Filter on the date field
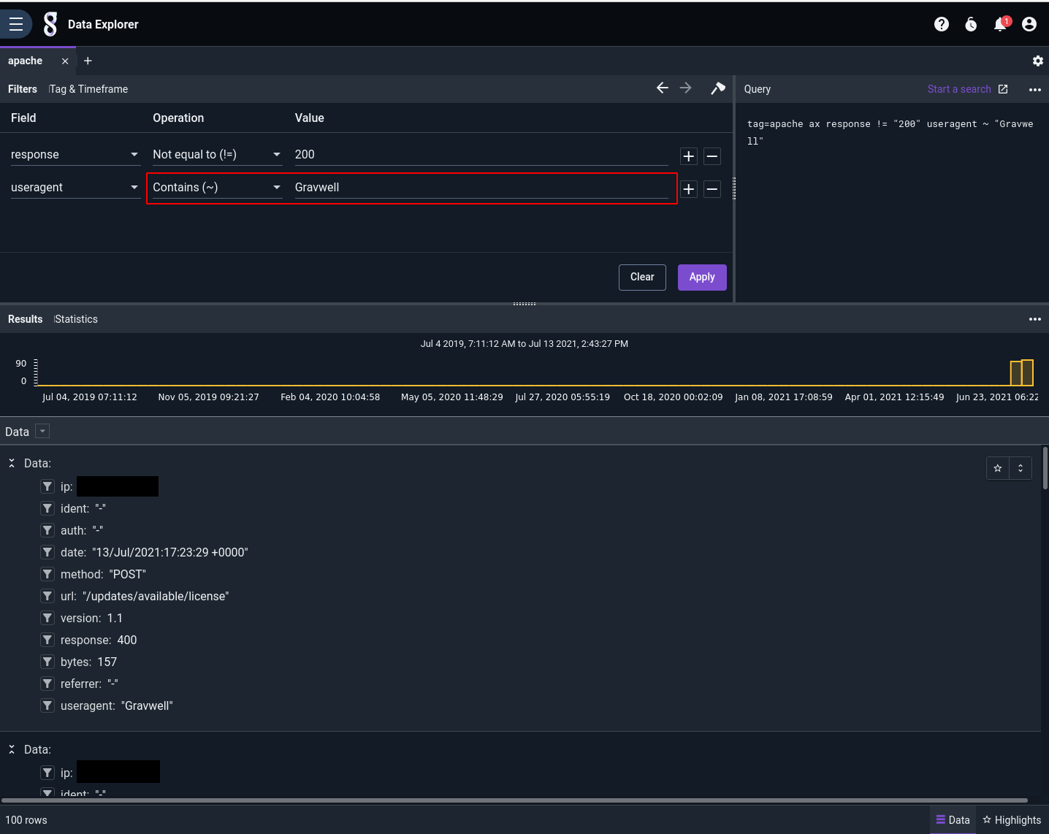Viewport: 1049px width, 834px height. tap(47, 552)
